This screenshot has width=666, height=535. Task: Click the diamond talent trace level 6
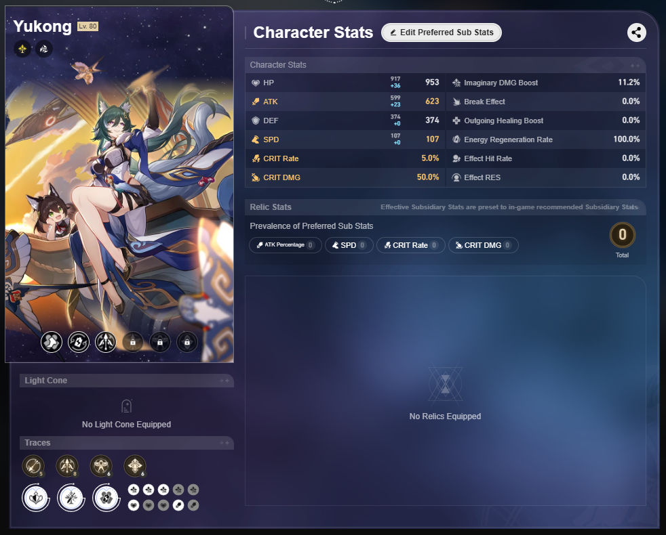coord(135,465)
